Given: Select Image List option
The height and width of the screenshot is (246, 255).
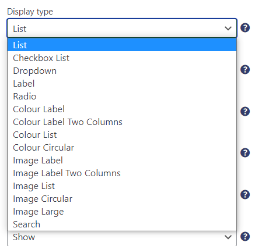Looking at the screenshot, I should 122,186.
